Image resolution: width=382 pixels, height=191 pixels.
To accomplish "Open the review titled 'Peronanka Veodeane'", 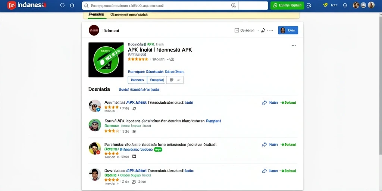I will pos(160,144).
